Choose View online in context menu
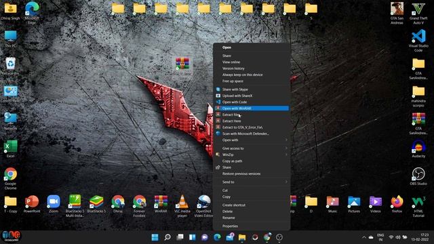The width and height of the screenshot is (434, 244). coord(252,62)
